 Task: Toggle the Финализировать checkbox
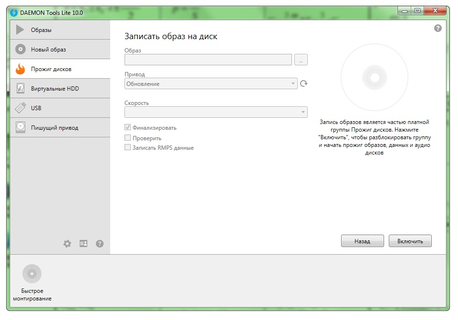[x=127, y=128]
